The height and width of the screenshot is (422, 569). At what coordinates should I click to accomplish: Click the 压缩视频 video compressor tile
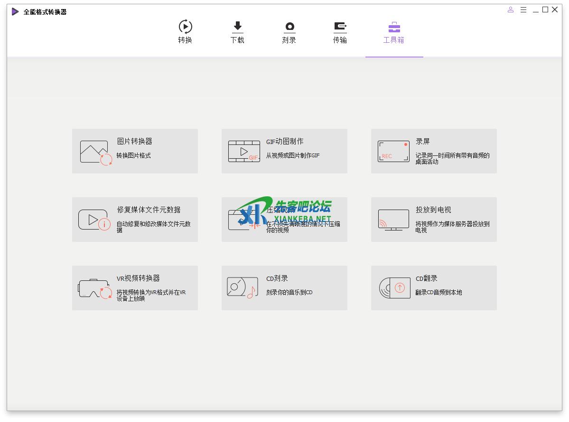(284, 220)
